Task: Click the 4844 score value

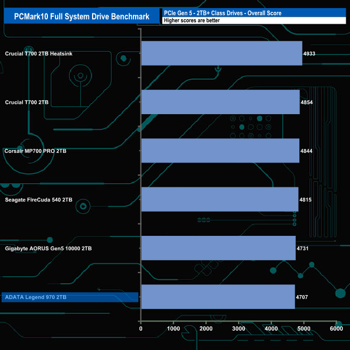Action: click(306, 151)
